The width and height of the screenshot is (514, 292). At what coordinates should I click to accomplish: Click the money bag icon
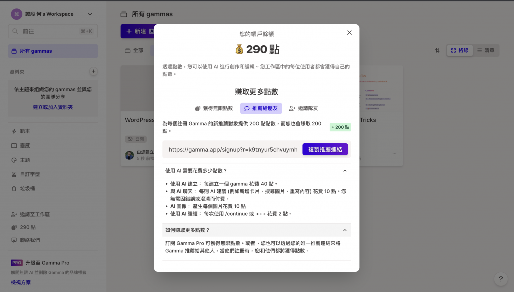tap(239, 49)
